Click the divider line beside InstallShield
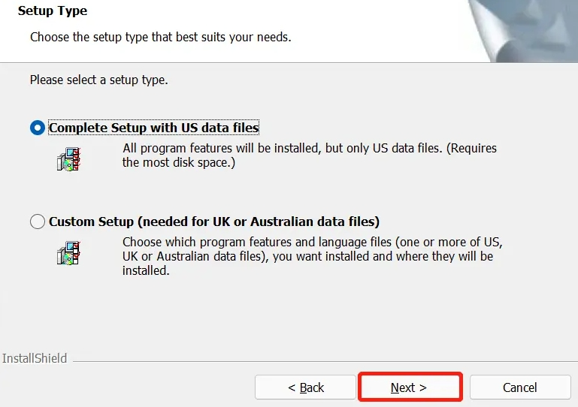The height and width of the screenshot is (407, 578). pos(323,360)
